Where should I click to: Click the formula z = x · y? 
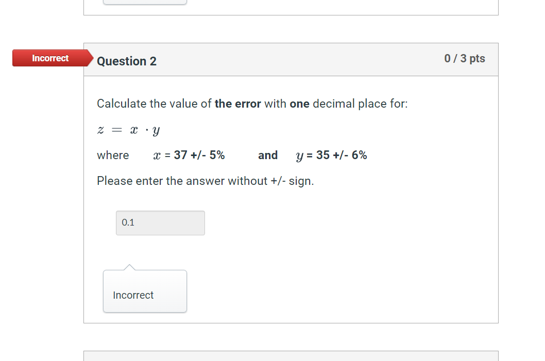(x=128, y=130)
